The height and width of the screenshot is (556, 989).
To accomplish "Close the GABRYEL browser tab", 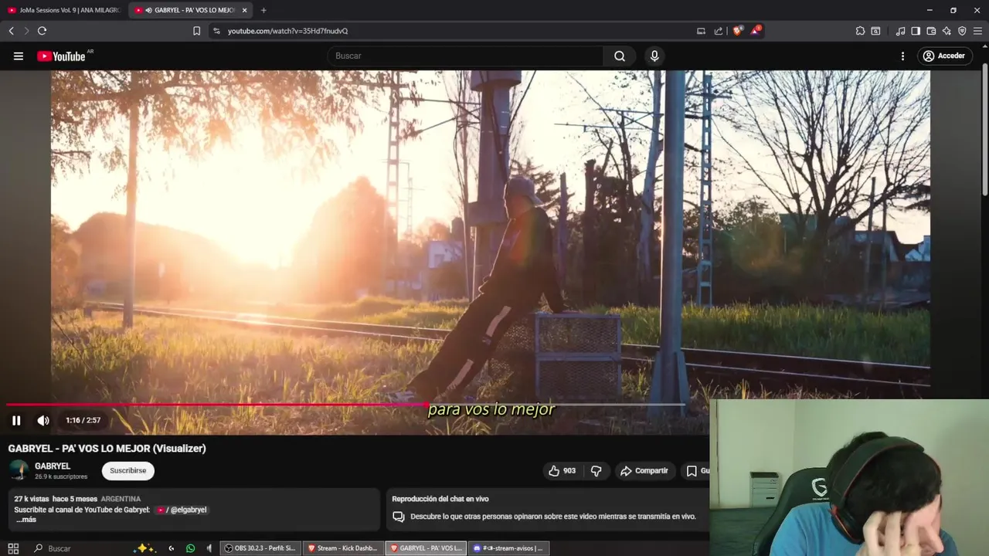I will tap(244, 10).
